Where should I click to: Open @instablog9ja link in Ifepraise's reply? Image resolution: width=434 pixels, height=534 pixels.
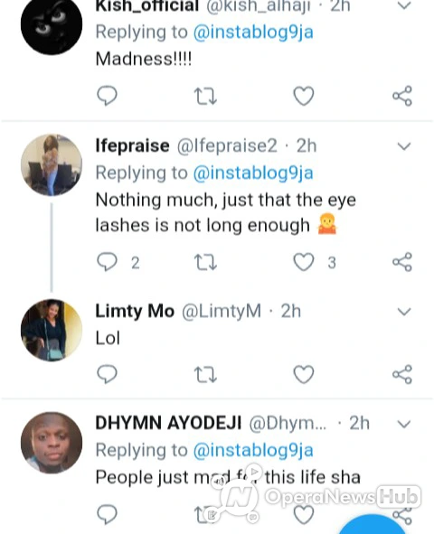click(253, 173)
